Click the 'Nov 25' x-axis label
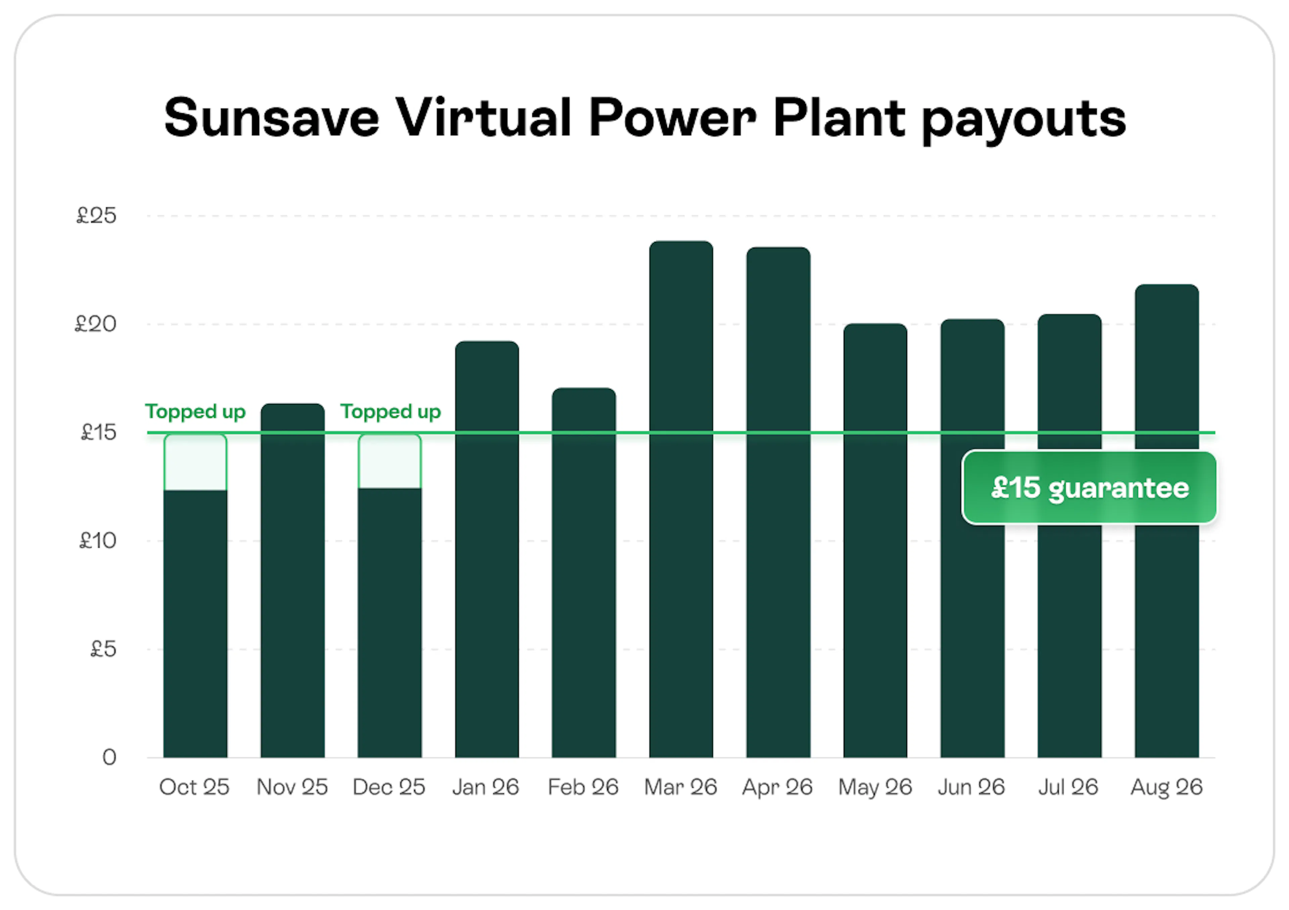 click(x=292, y=787)
